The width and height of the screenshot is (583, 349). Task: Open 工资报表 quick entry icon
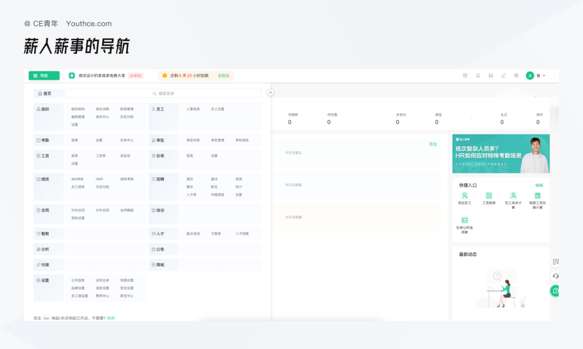(489, 196)
